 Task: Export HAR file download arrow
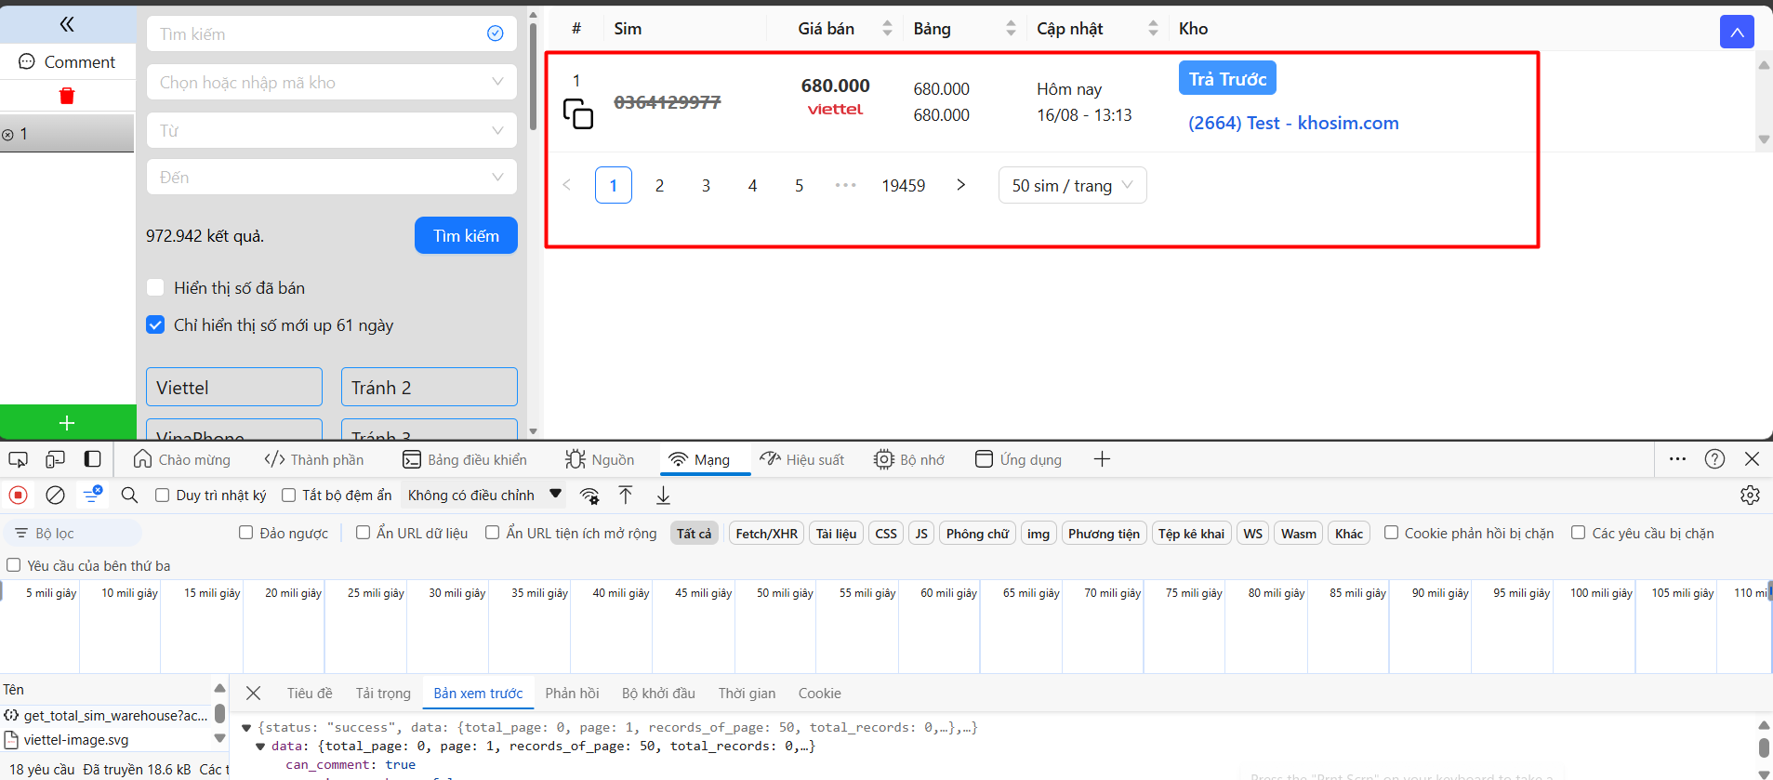[x=663, y=496]
